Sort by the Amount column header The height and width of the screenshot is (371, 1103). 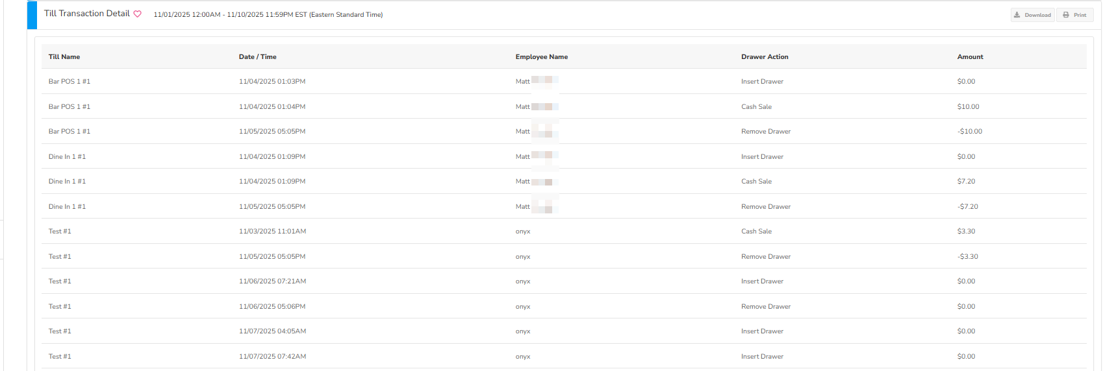970,57
